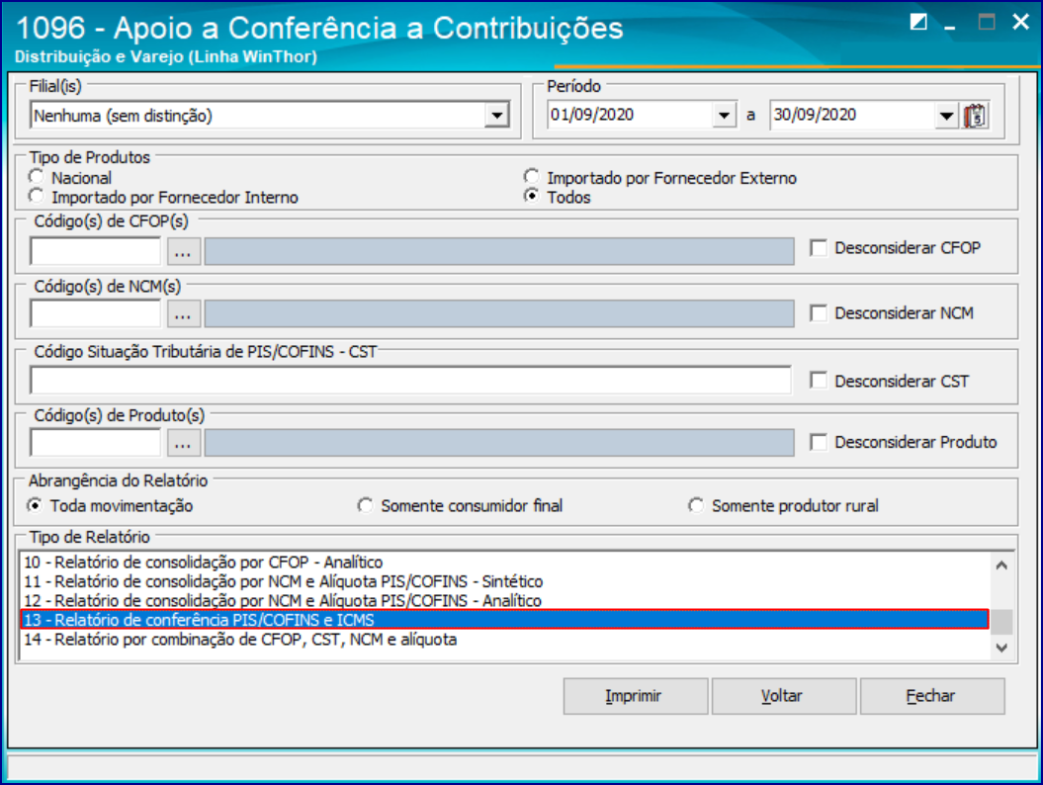Click the report list scrollbar thumb
The height and width of the screenshot is (785, 1043).
(1001, 623)
